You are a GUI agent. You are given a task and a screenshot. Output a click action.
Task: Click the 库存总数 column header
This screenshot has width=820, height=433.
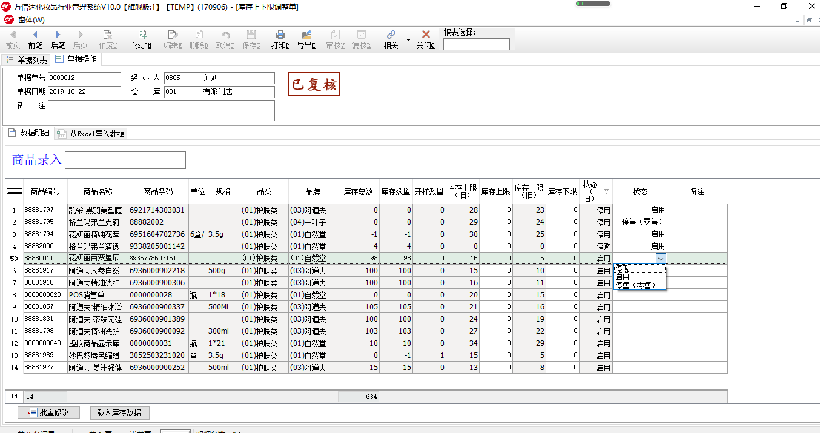coord(359,191)
